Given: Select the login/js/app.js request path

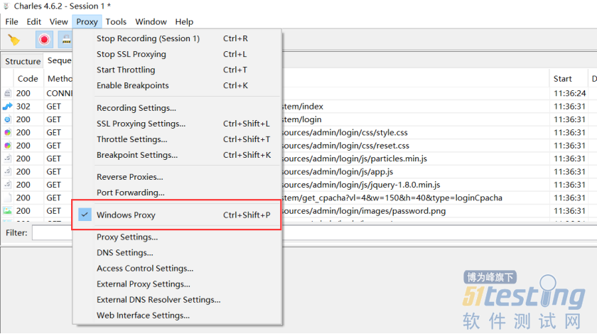Looking at the screenshot, I should (x=338, y=171).
